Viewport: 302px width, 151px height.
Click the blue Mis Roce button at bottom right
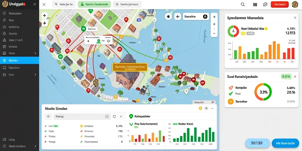(285, 143)
